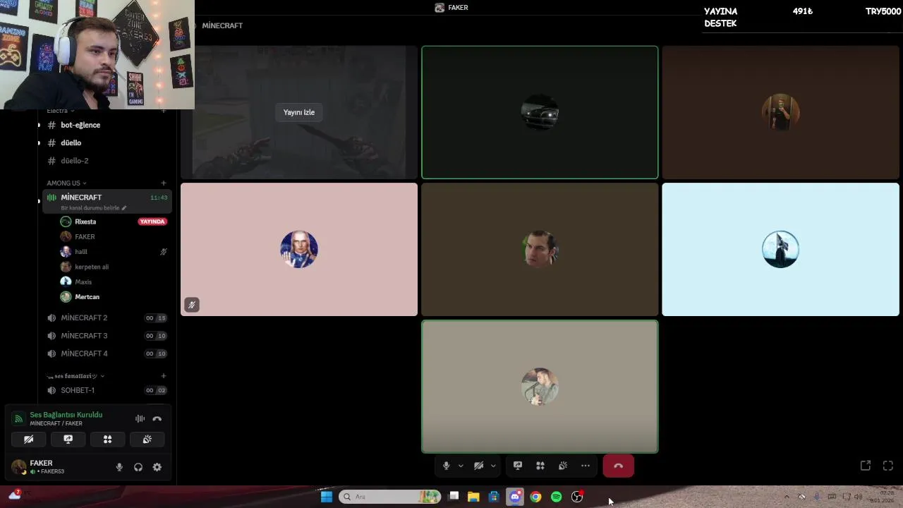
Task: Disconnect via voice panel hang-up icon
Action: (x=157, y=418)
